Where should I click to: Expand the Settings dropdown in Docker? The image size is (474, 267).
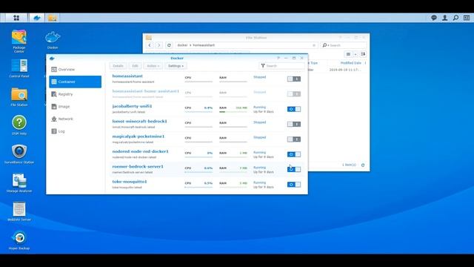pos(176,66)
